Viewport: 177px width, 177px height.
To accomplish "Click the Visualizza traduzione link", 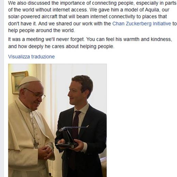I will 31,57.
